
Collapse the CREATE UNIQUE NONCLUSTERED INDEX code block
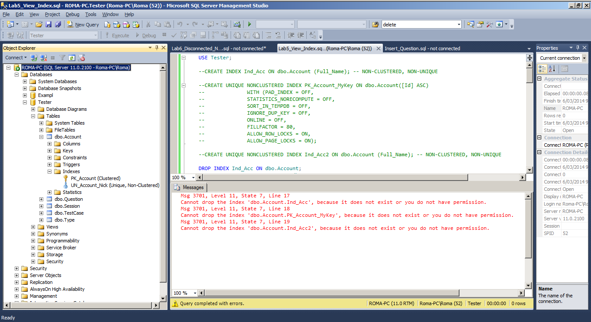coord(183,85)
